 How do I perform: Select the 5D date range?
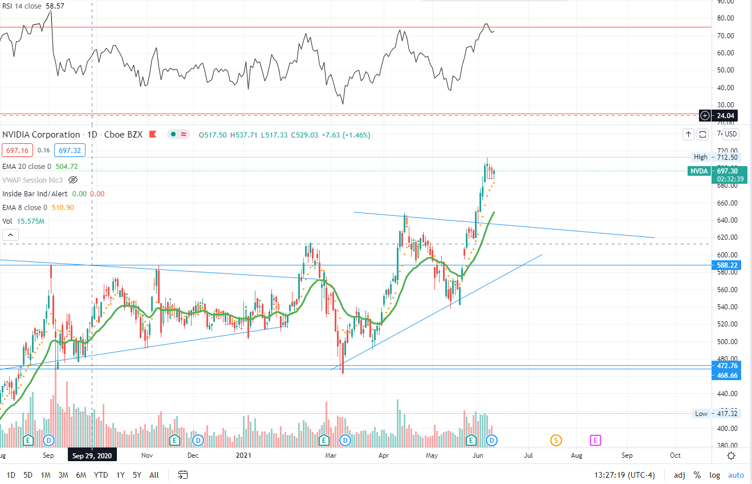tap(28, 474)
